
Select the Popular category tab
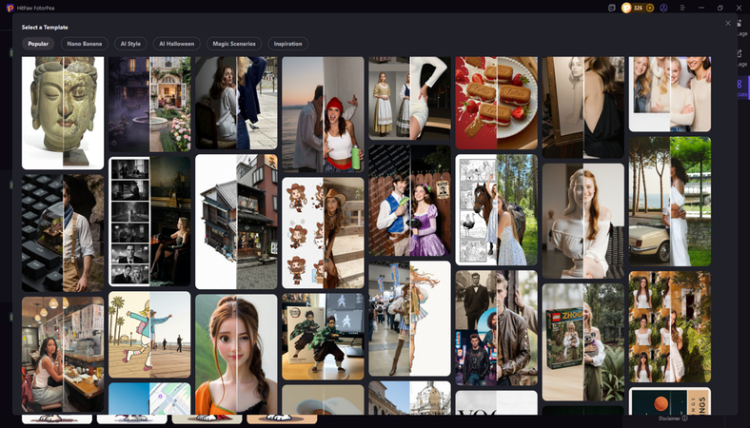coord(38,44)
